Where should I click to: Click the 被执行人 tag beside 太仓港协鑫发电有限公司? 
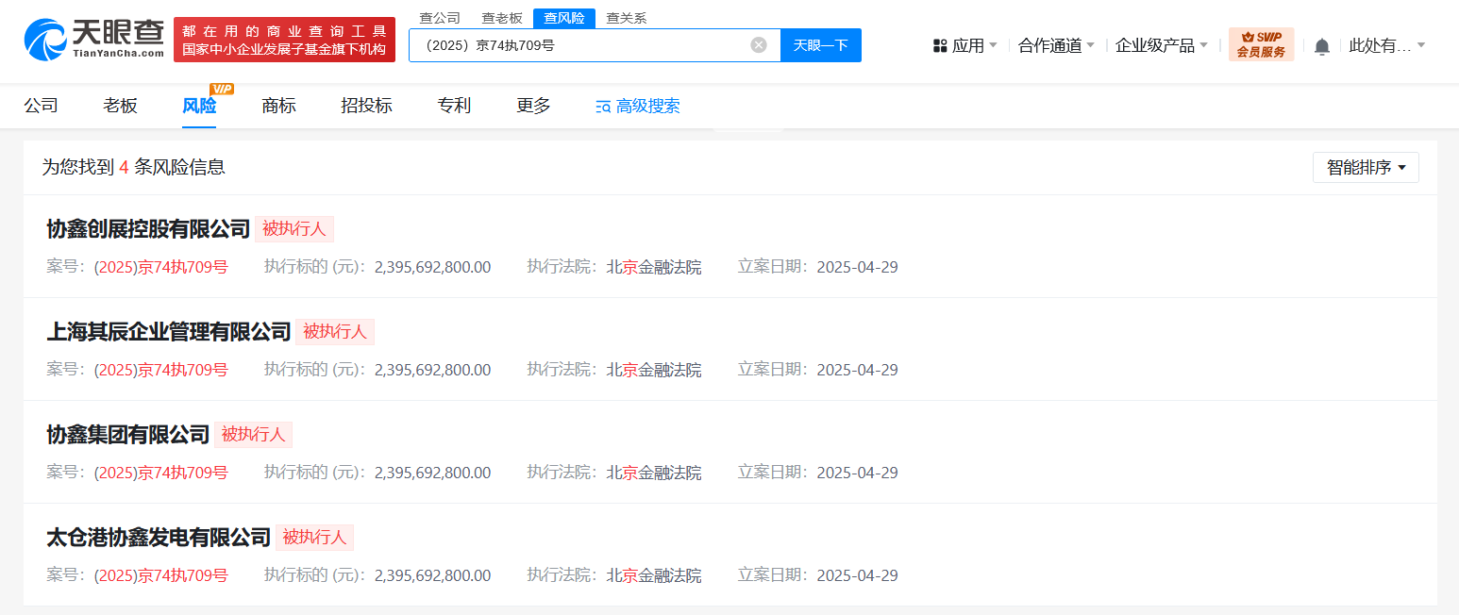click(315, 538)
